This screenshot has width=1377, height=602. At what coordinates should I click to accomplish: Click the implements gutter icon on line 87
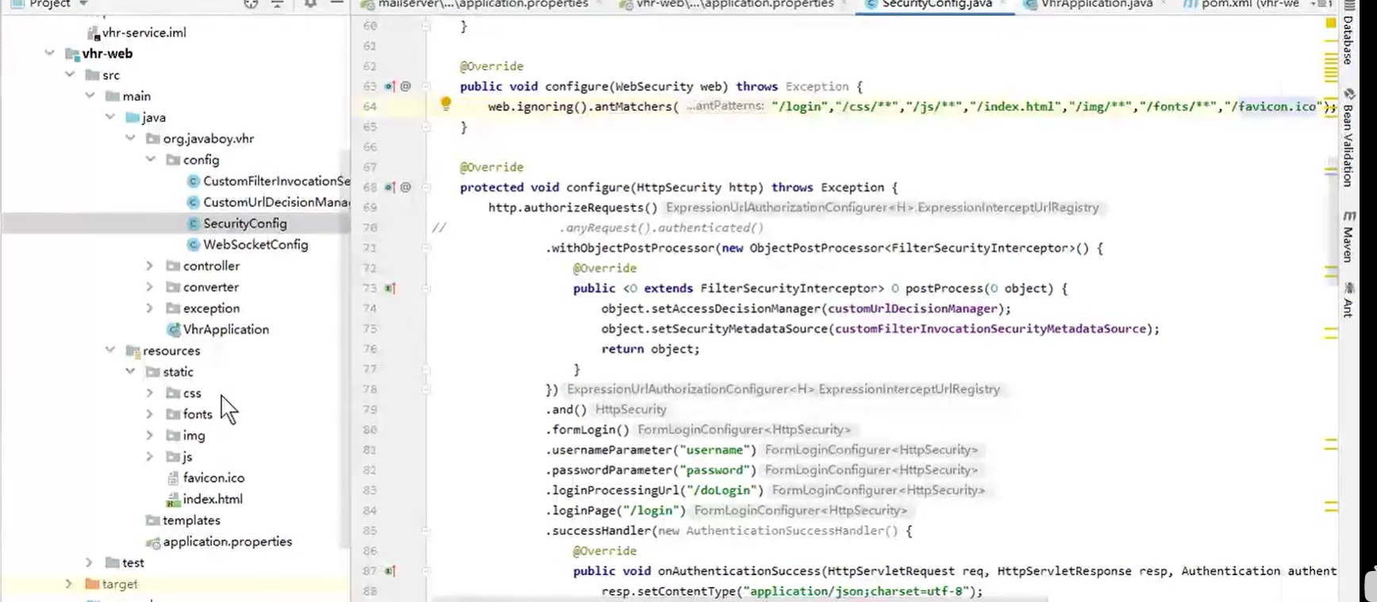pos(389,570)
